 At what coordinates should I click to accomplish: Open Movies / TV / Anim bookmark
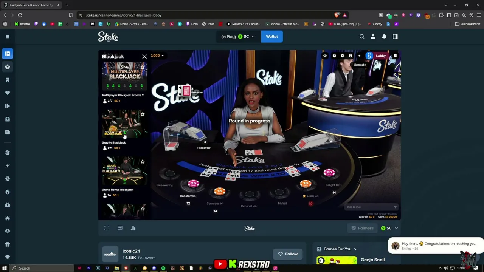pos(244,24)
